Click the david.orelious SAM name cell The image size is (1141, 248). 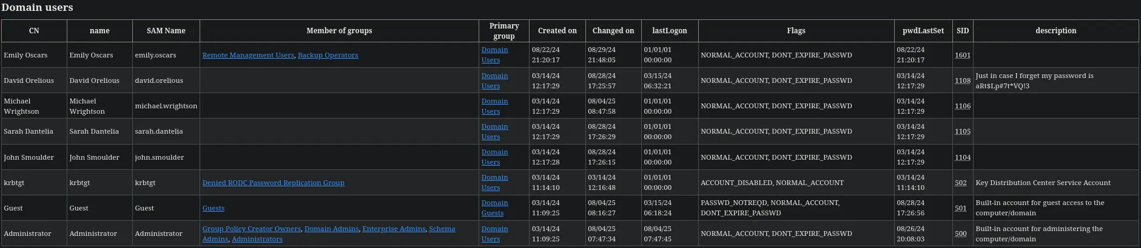click(159, 80)
